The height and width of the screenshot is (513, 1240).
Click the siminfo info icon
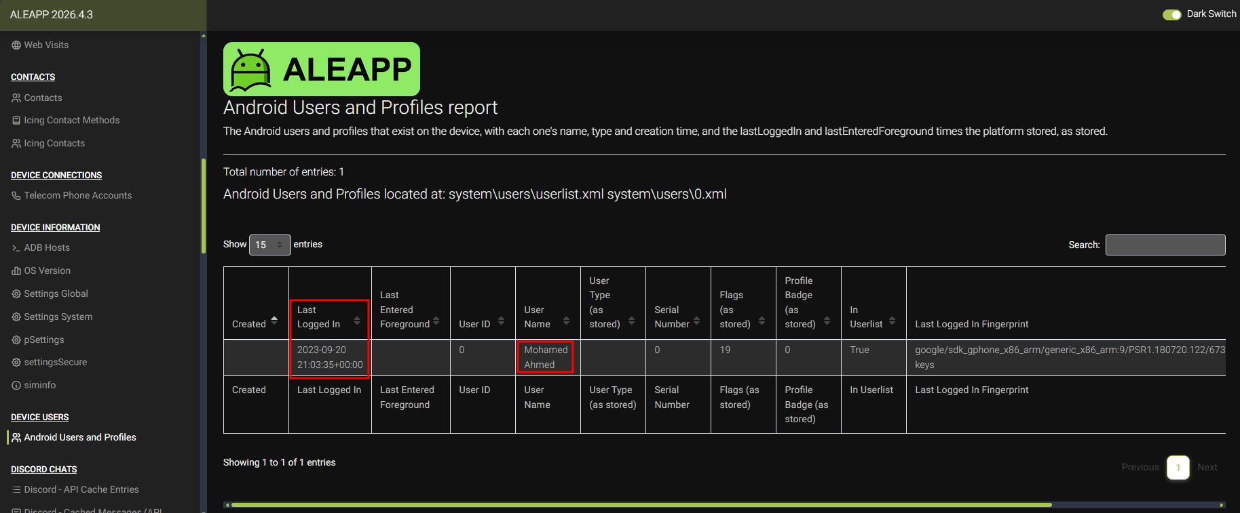click(16, 386)
